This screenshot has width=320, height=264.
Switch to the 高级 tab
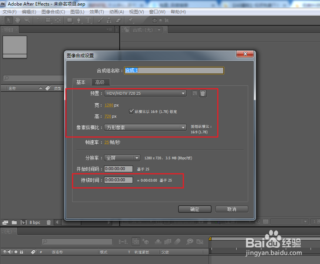(101, 82)
